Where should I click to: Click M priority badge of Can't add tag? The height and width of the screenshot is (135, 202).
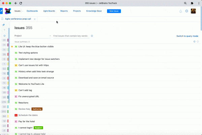(16, 90)
